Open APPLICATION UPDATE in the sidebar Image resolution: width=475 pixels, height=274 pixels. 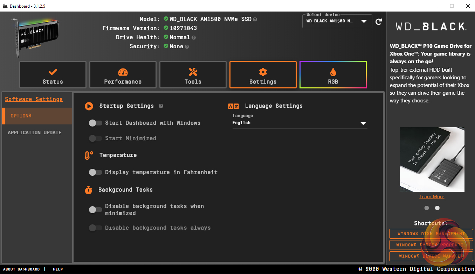(x=37, y=133)
